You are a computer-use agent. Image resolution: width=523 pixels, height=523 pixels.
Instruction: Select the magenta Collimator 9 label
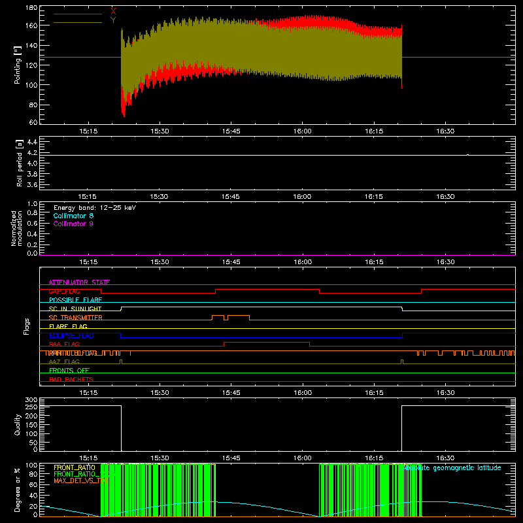point(73,224)
